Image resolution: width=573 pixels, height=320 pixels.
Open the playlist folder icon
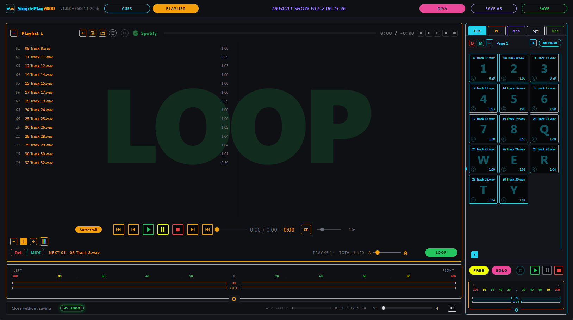coord(102,33)
